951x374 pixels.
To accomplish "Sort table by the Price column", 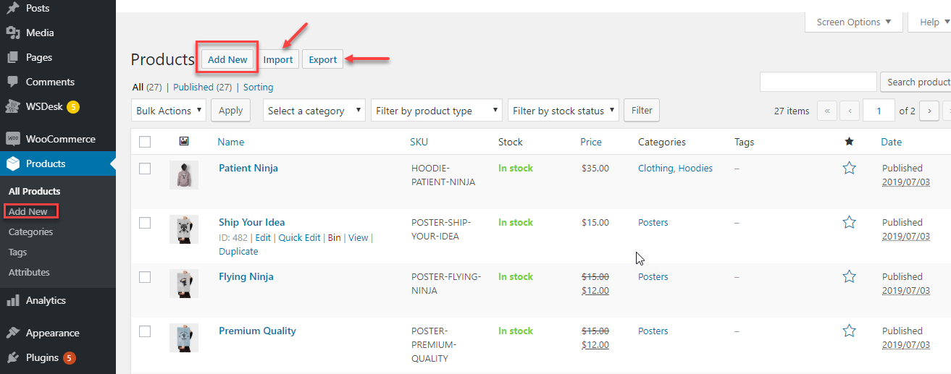I will click(591, 142).
